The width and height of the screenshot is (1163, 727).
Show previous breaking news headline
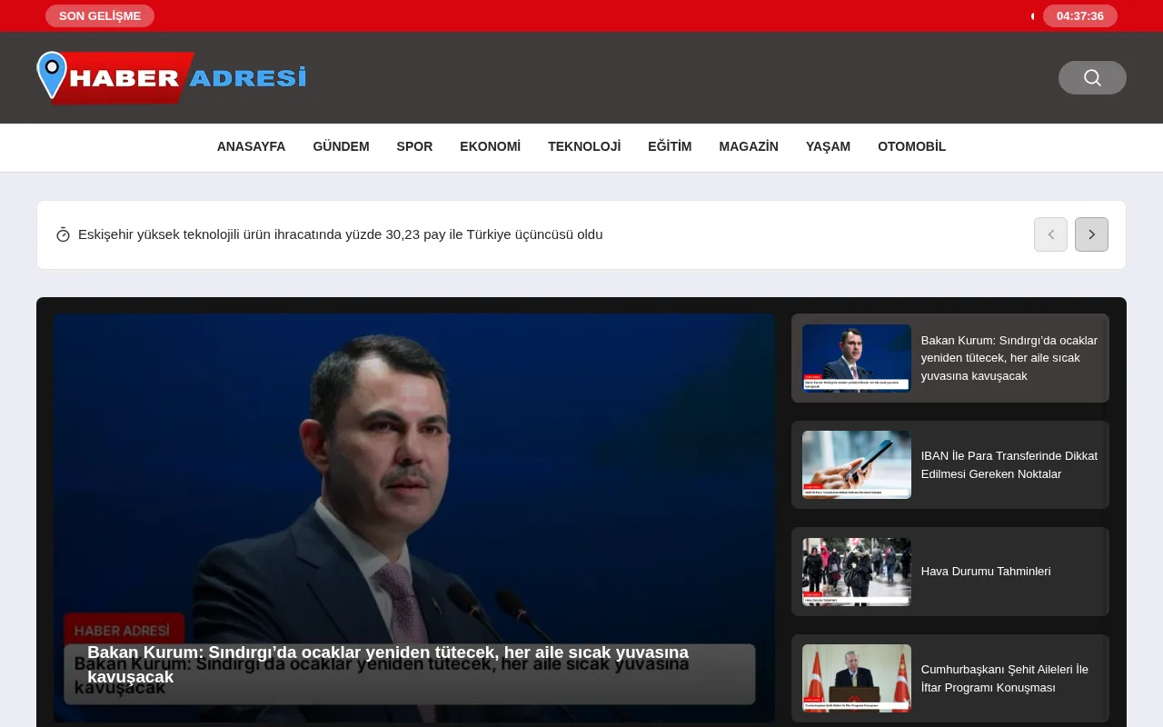(1050, 234)
